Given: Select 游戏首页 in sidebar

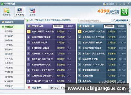Looking at the screenshot, I should coord(12,22).
